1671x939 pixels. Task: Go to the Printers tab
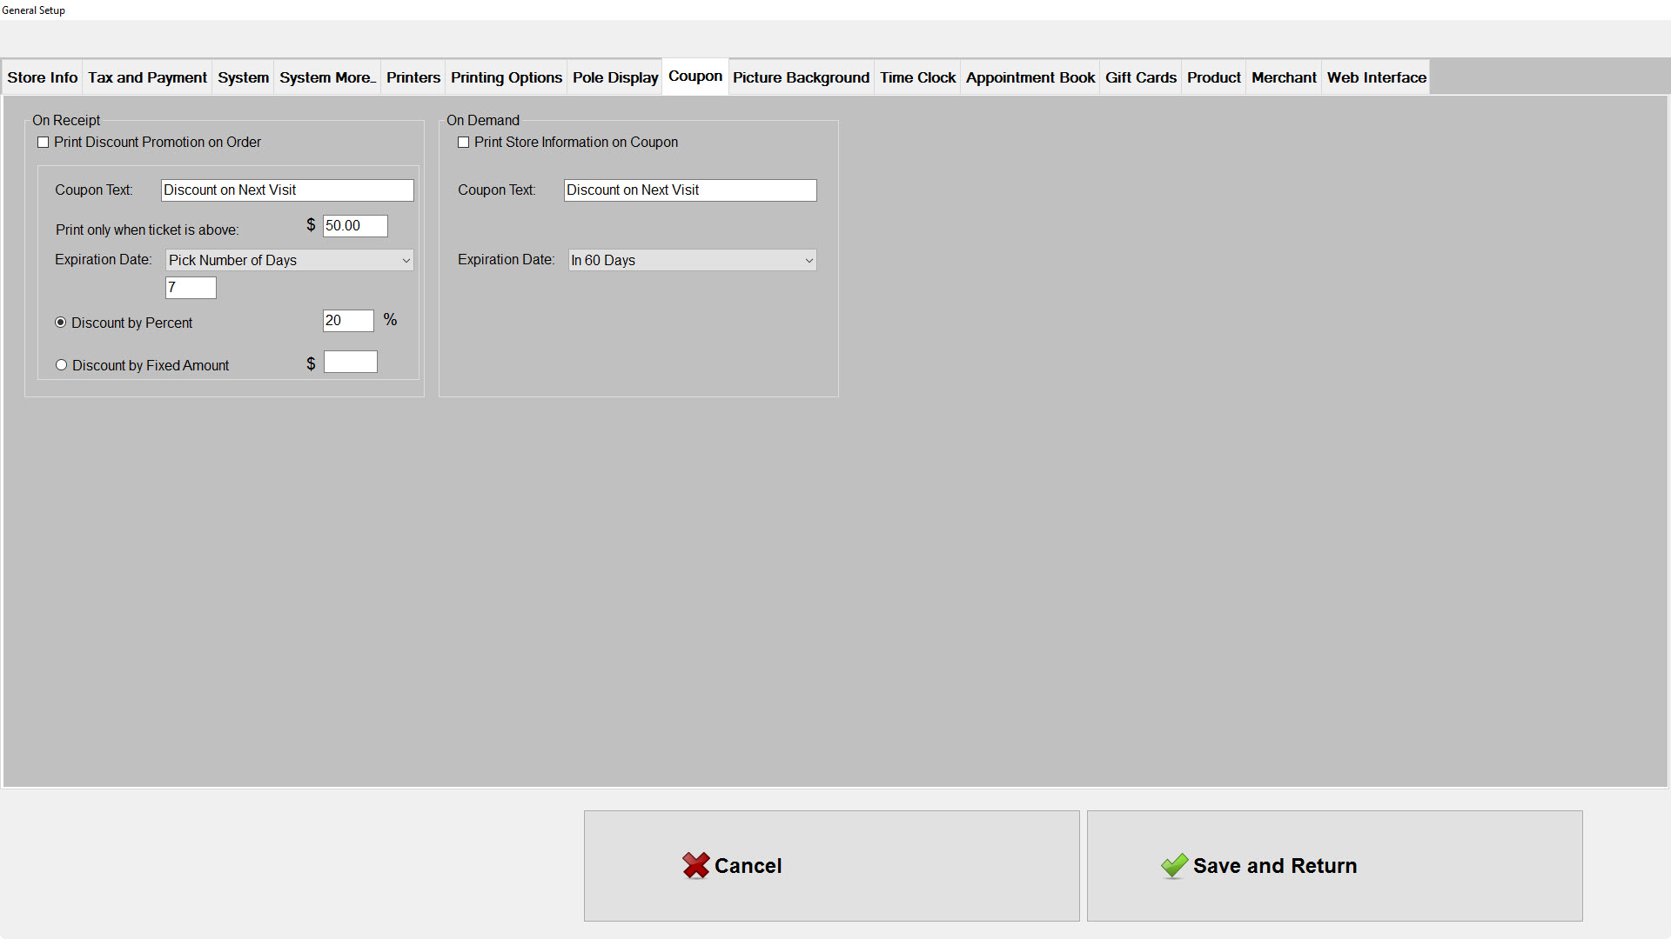[x=413, y=77]
